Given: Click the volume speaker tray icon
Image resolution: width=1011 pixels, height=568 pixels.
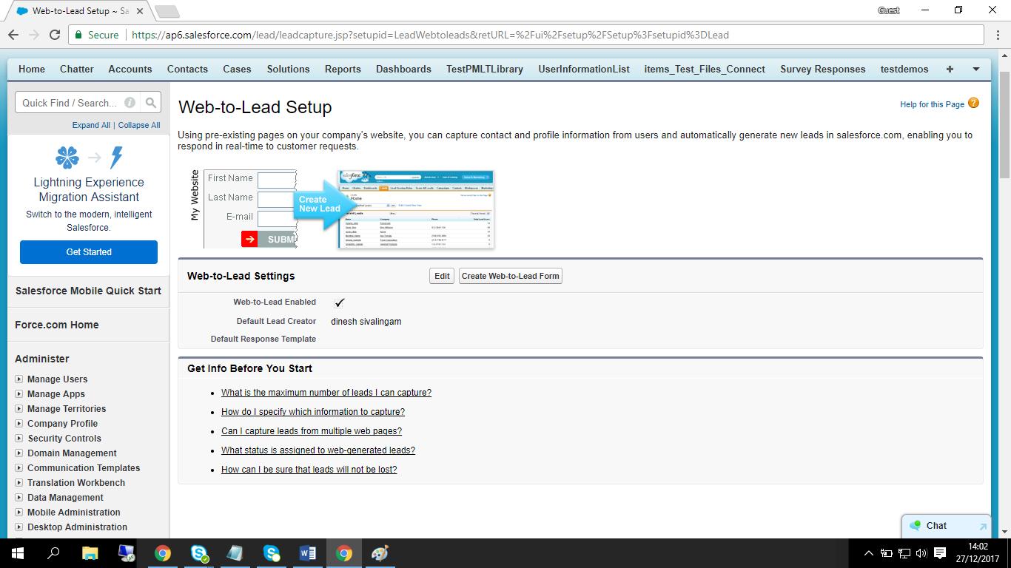Looking at the screenshot, I should 921,553.
